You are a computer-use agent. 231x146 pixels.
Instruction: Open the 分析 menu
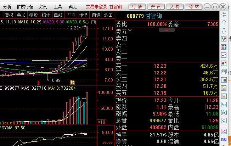[x=7, y=7]
